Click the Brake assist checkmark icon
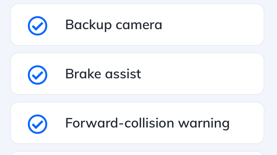 click(38, 75)
